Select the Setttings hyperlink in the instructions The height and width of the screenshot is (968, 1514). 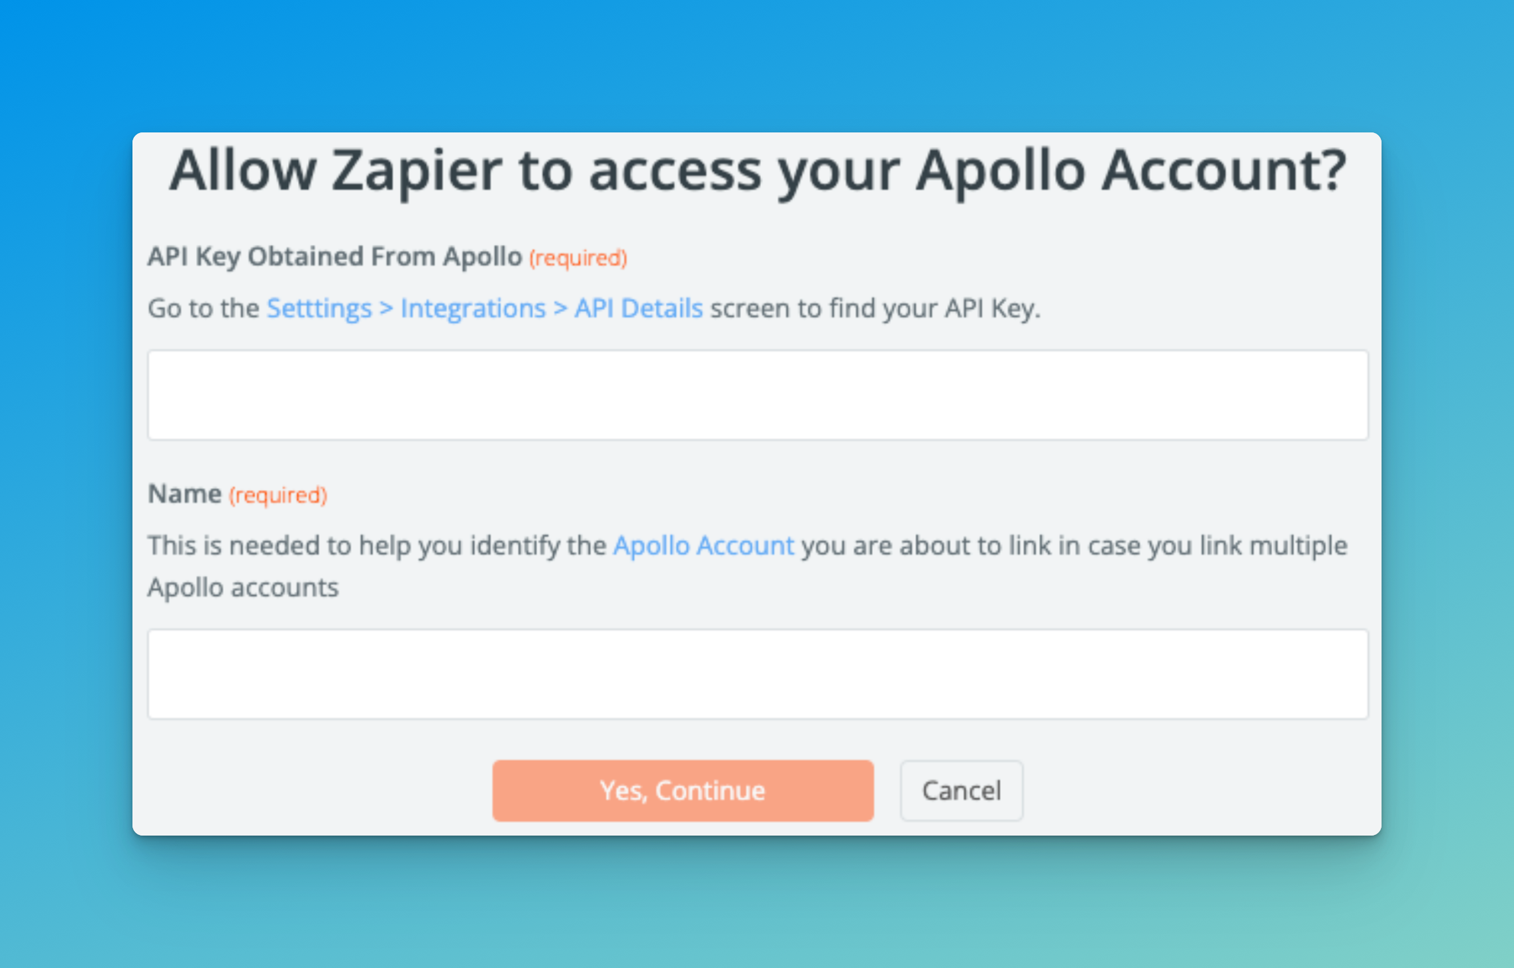[319, 308]
